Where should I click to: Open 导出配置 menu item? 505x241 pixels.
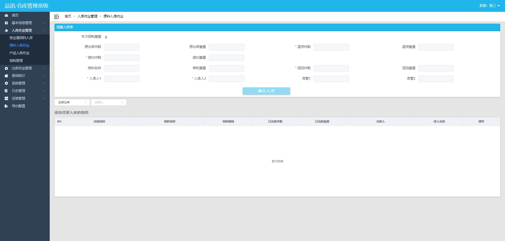pos(25,106)
